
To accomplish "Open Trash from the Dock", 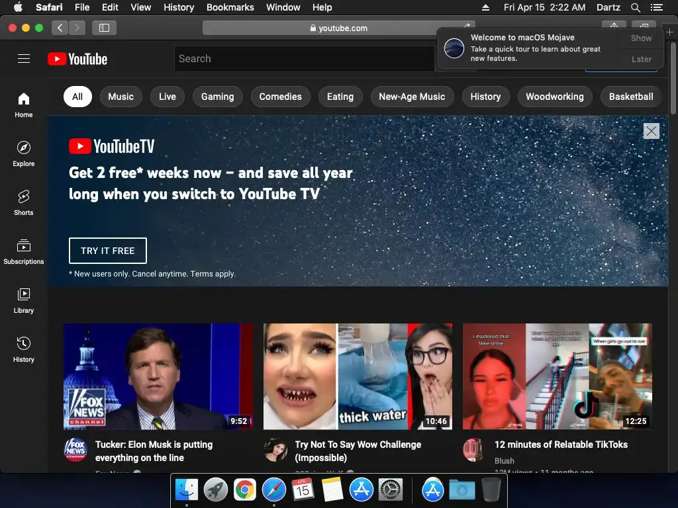I will (491, 489).
